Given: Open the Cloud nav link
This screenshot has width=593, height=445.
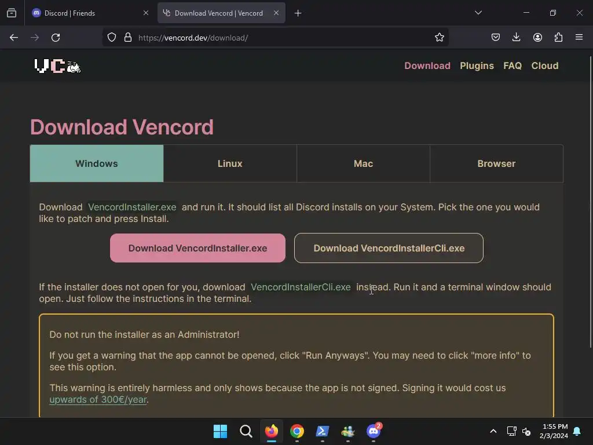Looking at the screenshot, I should click(x=544, y=66).
